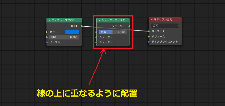Image resolution: width=225 pixels, height=106 pixels.
Task: Click the シェーダー output socket of シェーダーミックス
Action: point(129,26)
